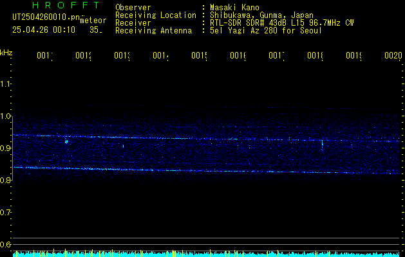Select the observer name Masaki Kano
The height and width of the screenshot is (257, 405).
point(234,8)
